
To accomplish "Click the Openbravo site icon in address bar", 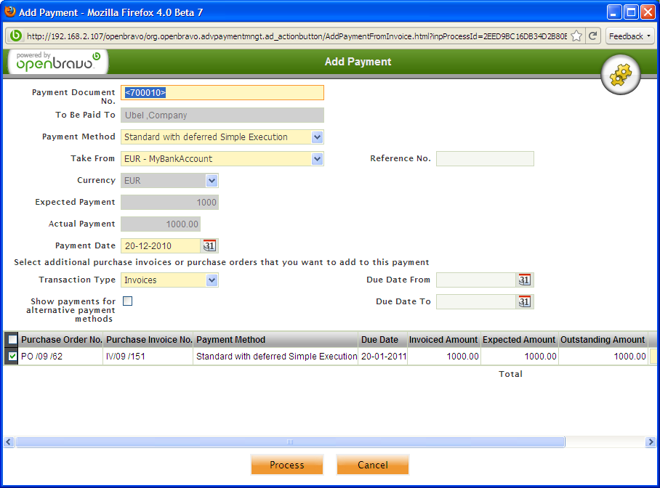I will tap(16, 36).
